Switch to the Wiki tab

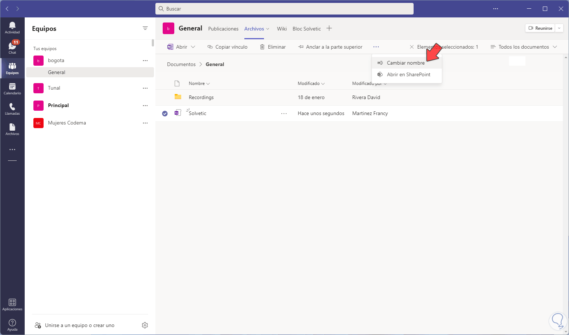[x=282, y=29]
